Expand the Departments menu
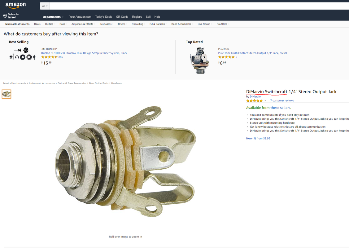Screen dimensions: 349x248 point(53,17)
